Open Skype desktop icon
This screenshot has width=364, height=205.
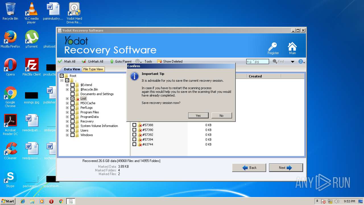click(x=10, y=179)
